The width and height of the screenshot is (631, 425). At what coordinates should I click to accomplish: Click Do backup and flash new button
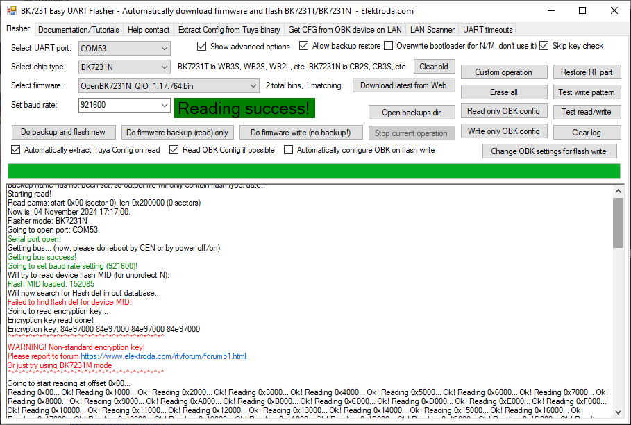[x=62, y=132]
